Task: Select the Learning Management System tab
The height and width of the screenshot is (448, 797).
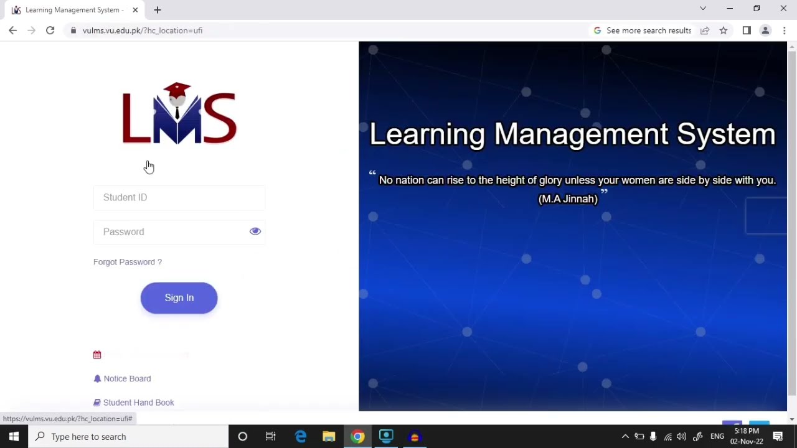Action: pyautogui.click(x=74, y=10)
